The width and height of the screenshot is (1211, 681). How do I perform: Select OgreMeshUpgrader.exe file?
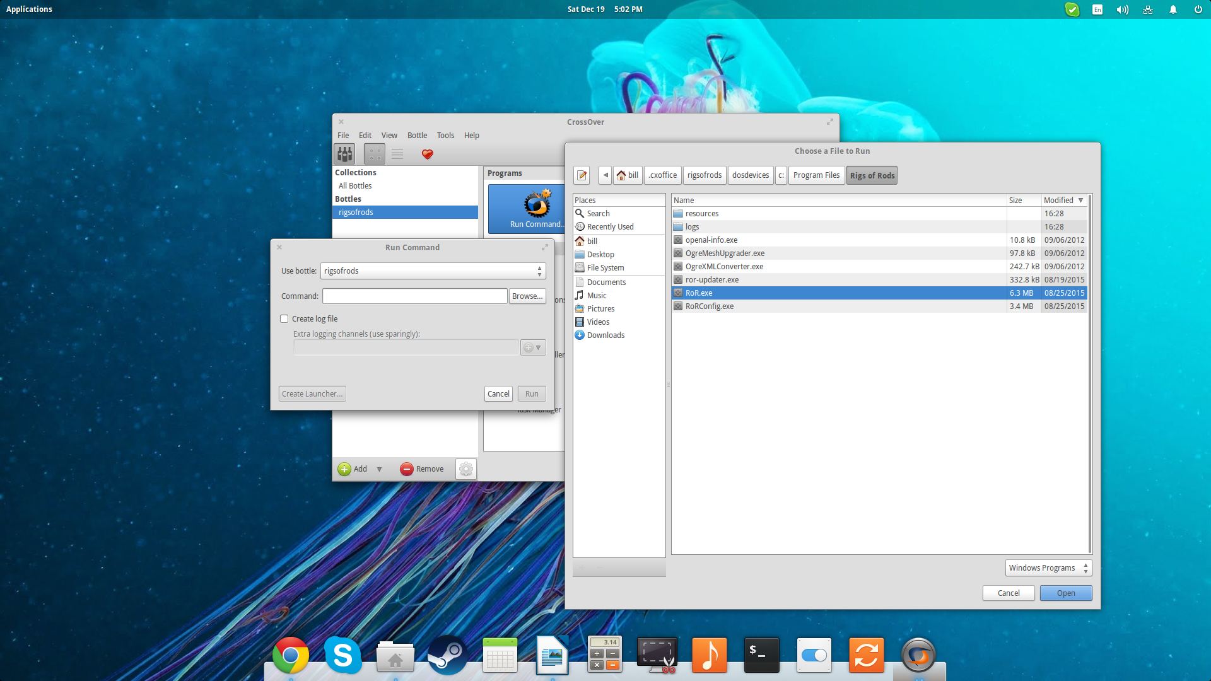pos(879,253)
